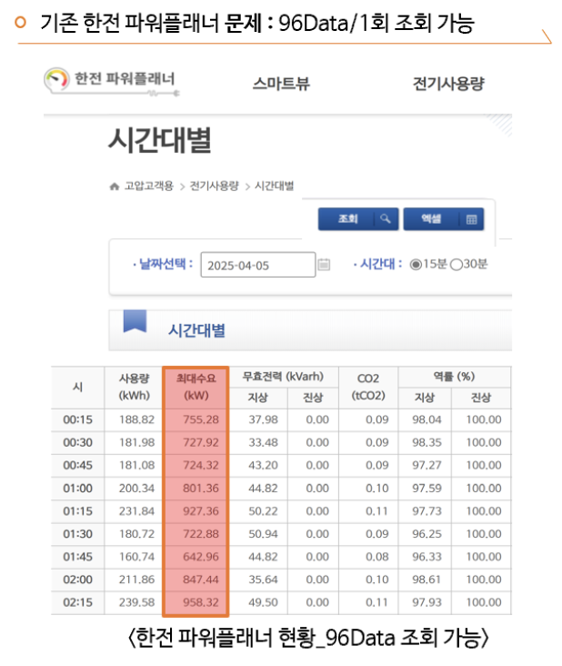Open the calendar date picker icon

tap(324, 264)
